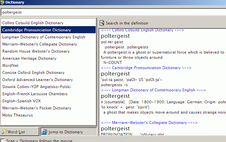Click the Collins Cobuild English Dictionary definition header
Image resolution: width=226 pixels, height=142 pixels.
tap(142, 30)
